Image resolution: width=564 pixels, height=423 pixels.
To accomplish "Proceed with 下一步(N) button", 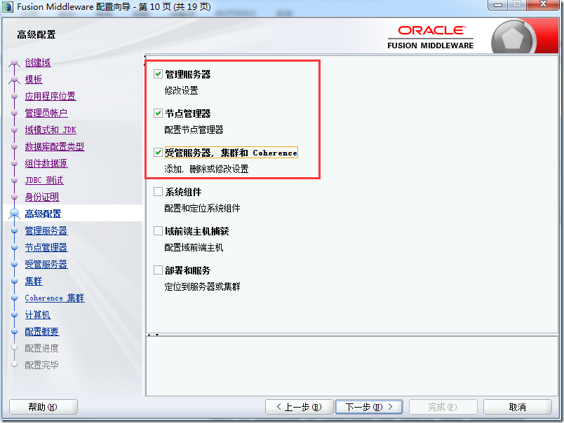I will pyautogui.click(x=369, y=407).
